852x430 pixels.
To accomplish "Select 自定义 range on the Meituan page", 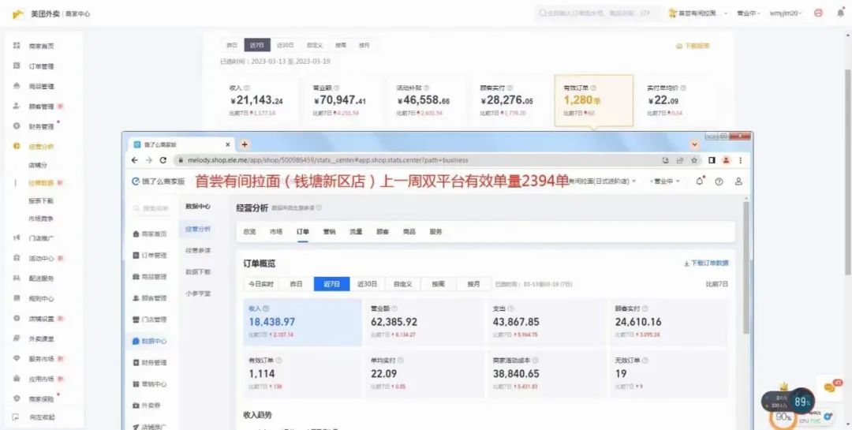I will 314,46.
